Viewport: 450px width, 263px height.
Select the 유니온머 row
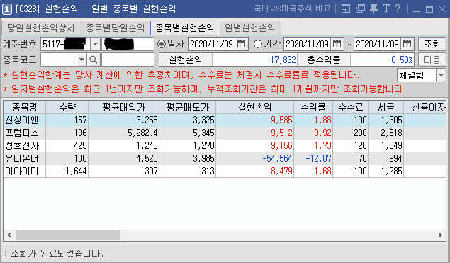(225, 159)
